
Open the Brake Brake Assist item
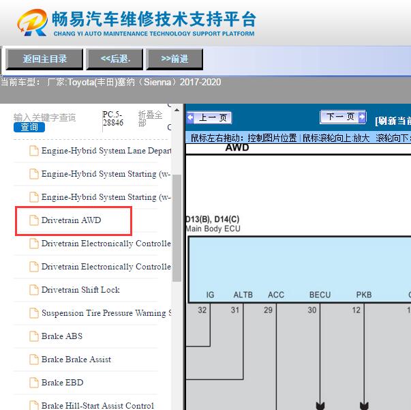76,359
